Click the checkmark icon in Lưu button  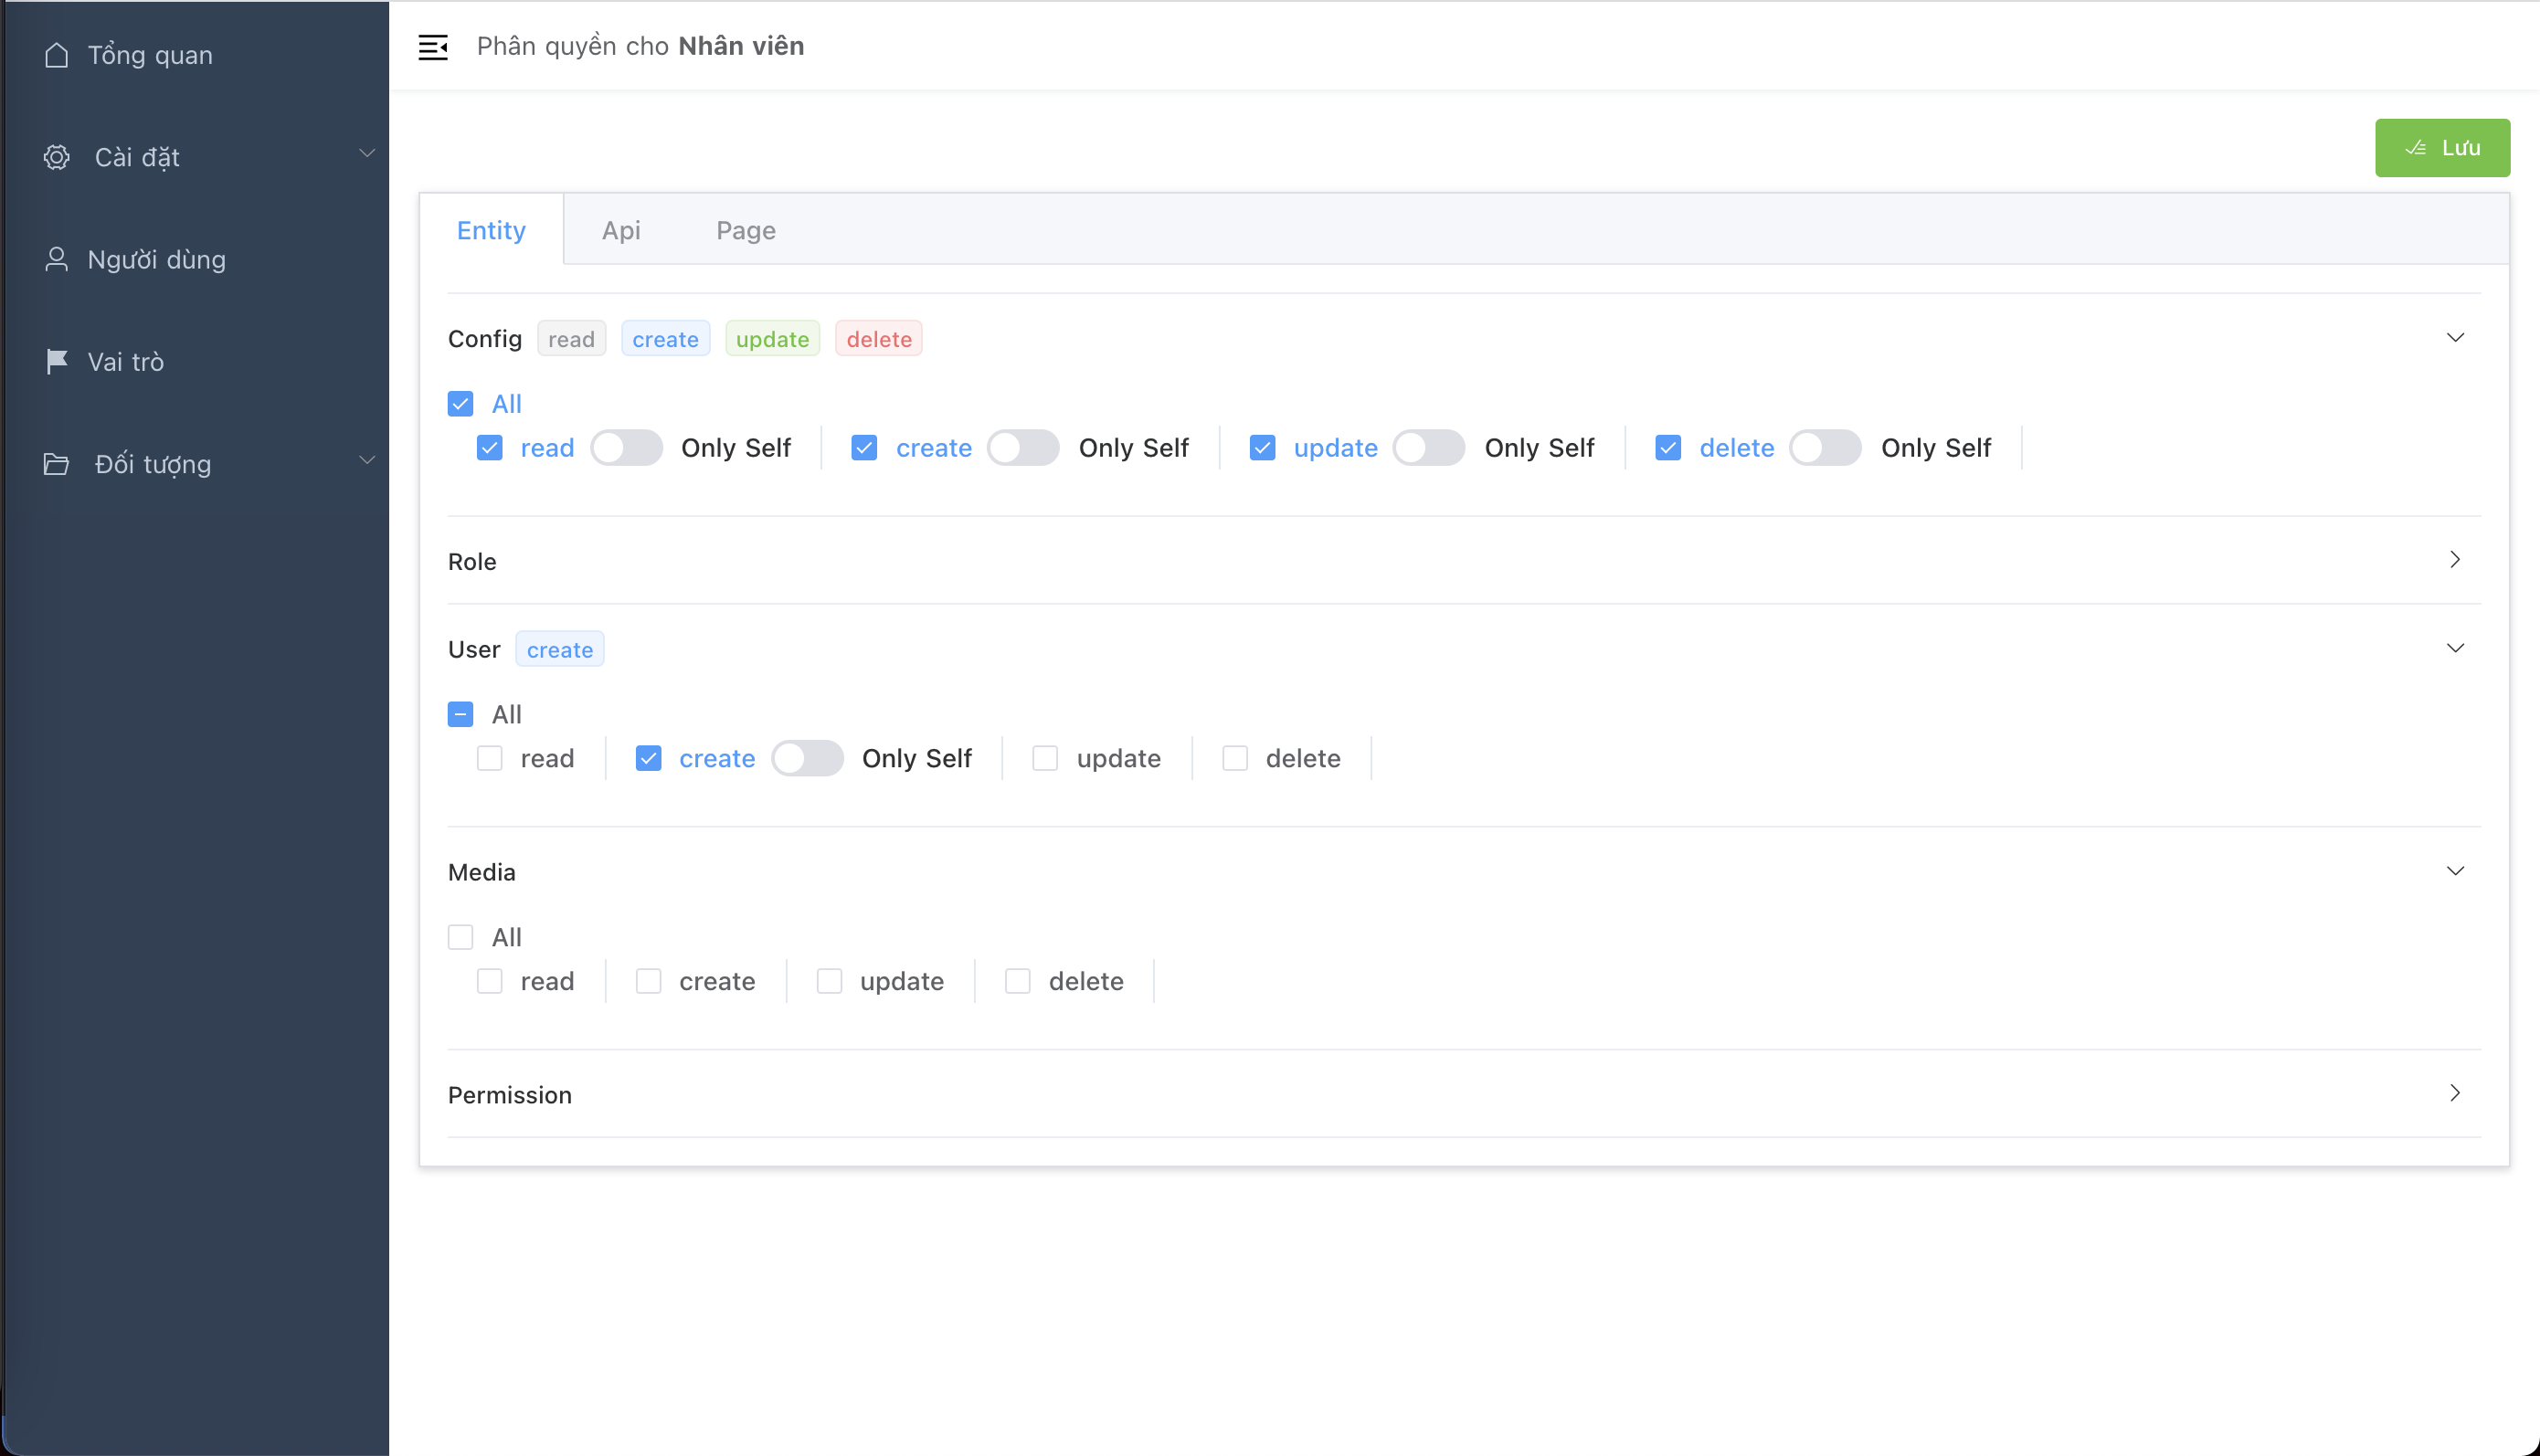[2416, 148]
